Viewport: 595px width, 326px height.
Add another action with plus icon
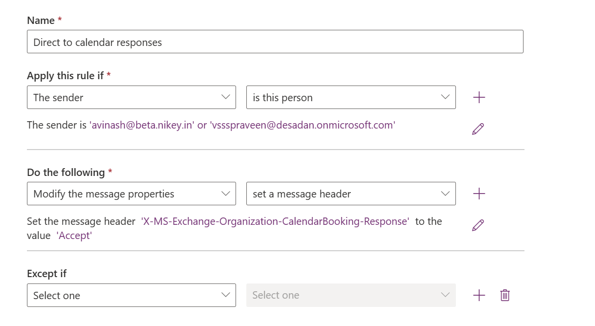pyautogui.click(x=479, y=194)
